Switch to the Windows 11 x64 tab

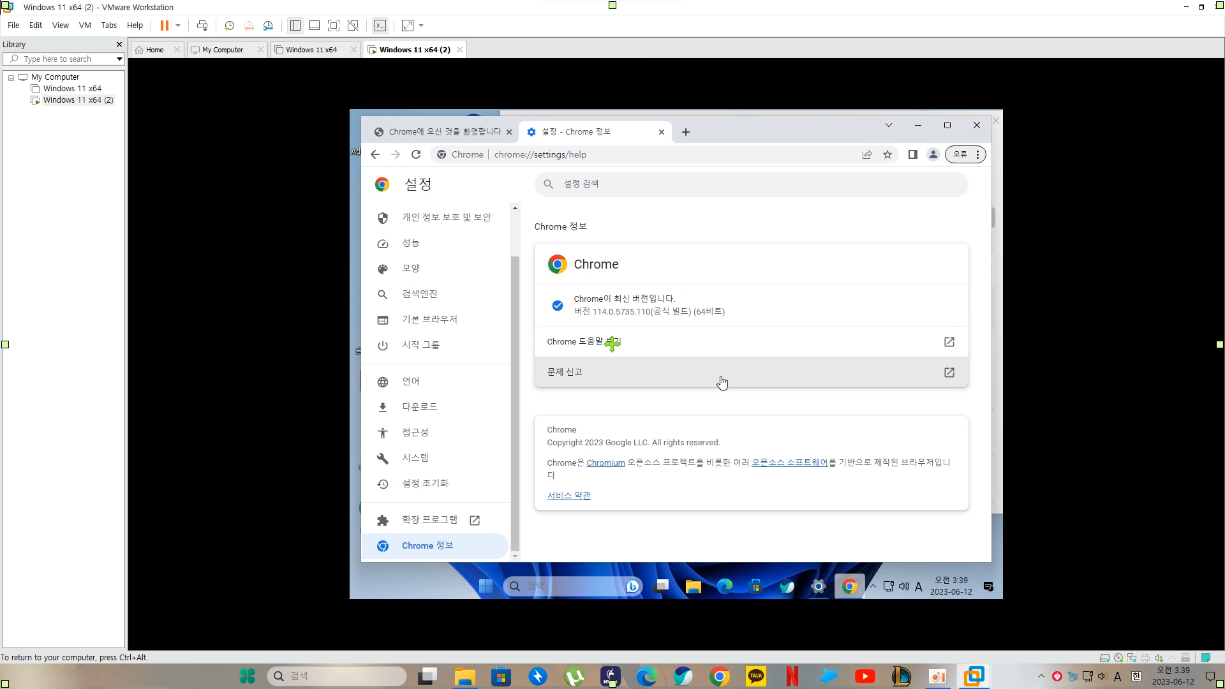coord(311,50)
